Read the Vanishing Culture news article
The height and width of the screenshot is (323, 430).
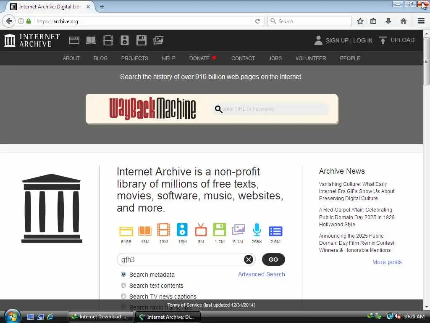click(357, 191)
